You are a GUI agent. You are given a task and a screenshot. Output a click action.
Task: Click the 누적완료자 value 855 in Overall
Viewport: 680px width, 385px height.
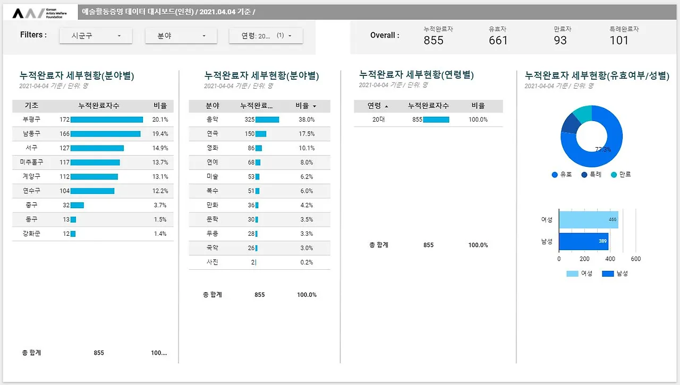click(433, 40)
